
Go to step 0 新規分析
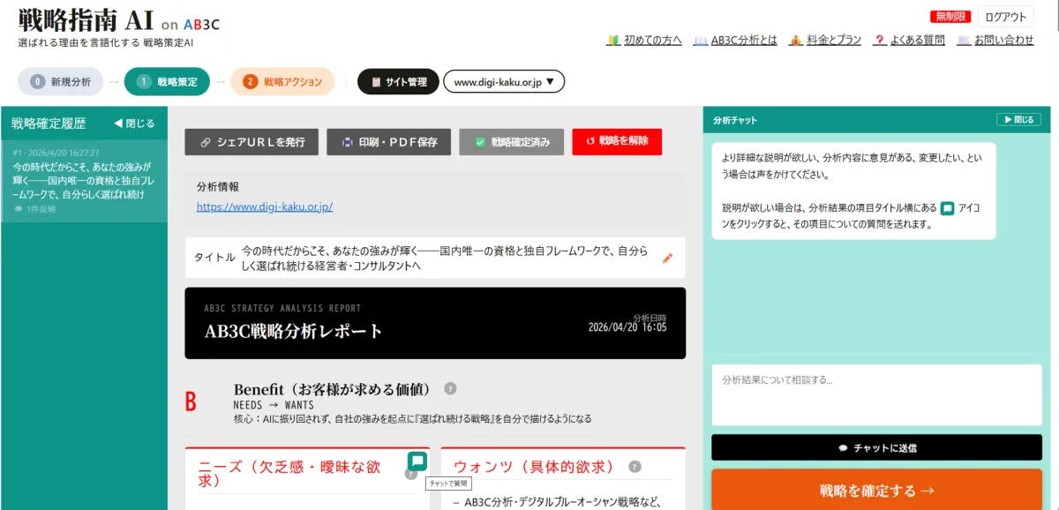tap(61, 82)
